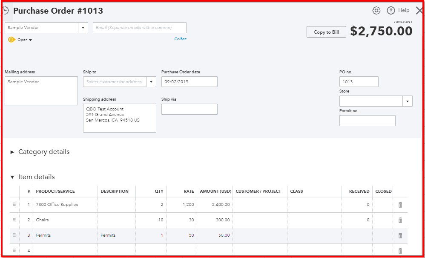Click the CLOSED column header
This screenshot has width=425, height=258.
point(384,191)
